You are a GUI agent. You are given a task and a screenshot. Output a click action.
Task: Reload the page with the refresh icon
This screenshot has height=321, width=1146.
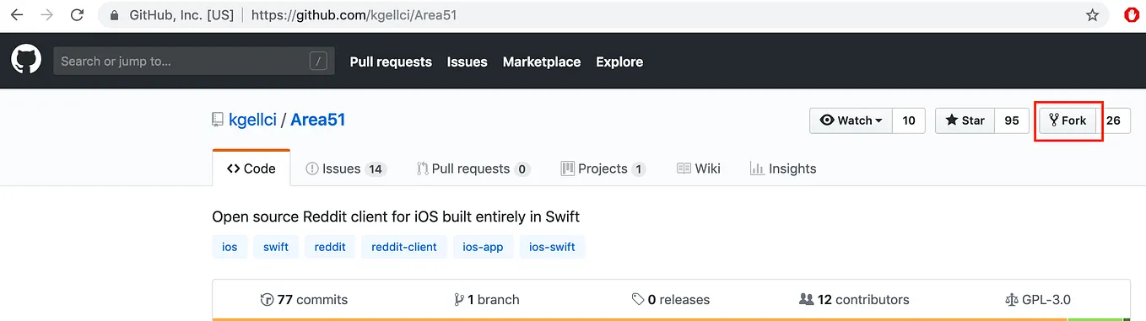[x=77, y=15]
